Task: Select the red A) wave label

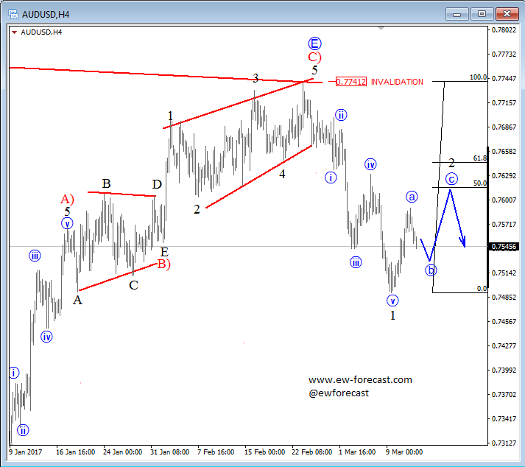Action: 67,199
